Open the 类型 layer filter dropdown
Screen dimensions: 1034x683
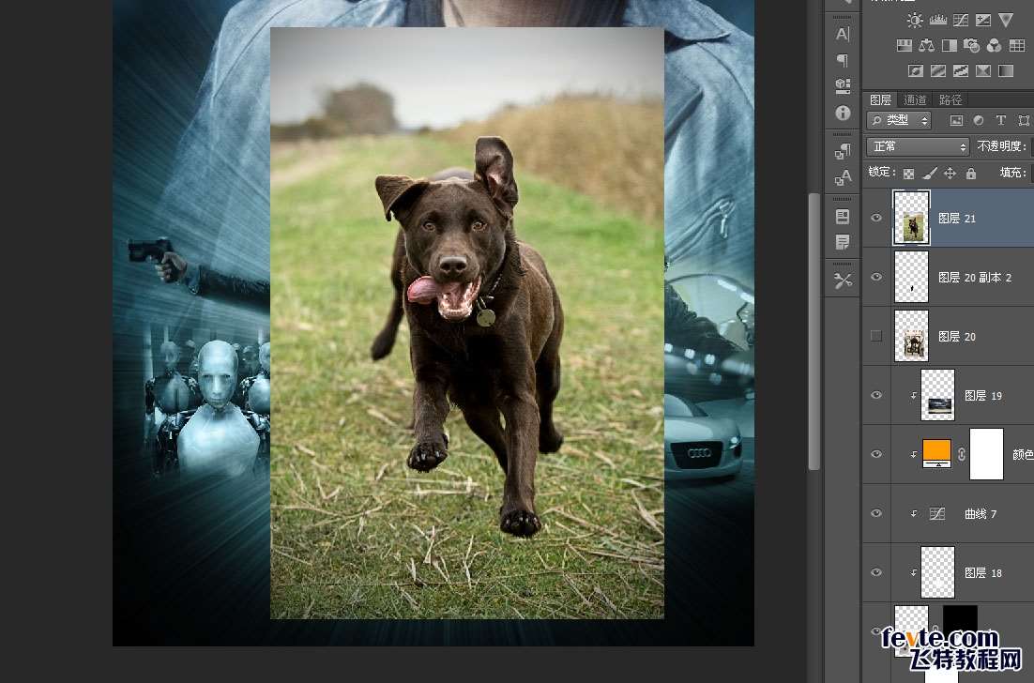click(x=899, y=120)
